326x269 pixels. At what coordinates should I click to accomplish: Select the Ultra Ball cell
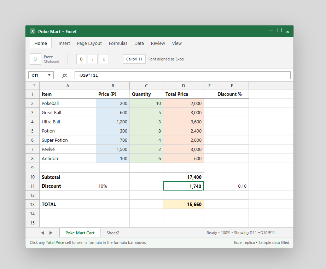(x=68, y=122)
